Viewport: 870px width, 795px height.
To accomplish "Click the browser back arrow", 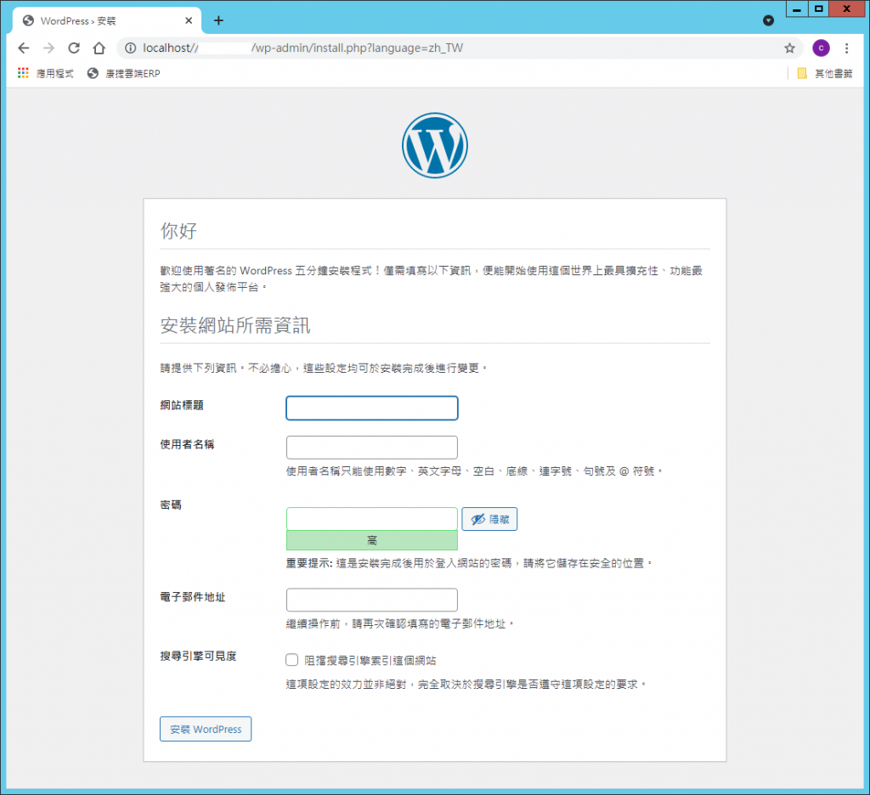I will tap(23, 48).
